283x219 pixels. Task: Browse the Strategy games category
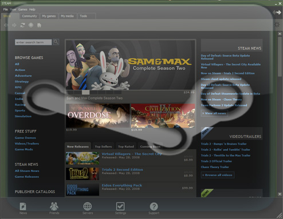[22, 81]
